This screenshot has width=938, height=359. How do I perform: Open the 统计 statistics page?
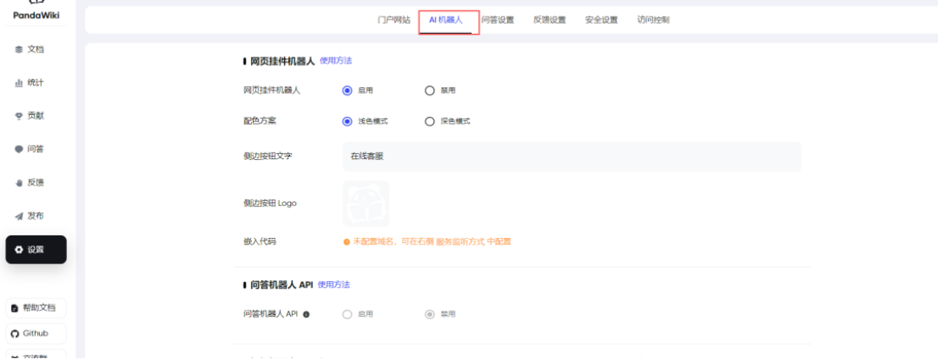[x=30, y=82]
